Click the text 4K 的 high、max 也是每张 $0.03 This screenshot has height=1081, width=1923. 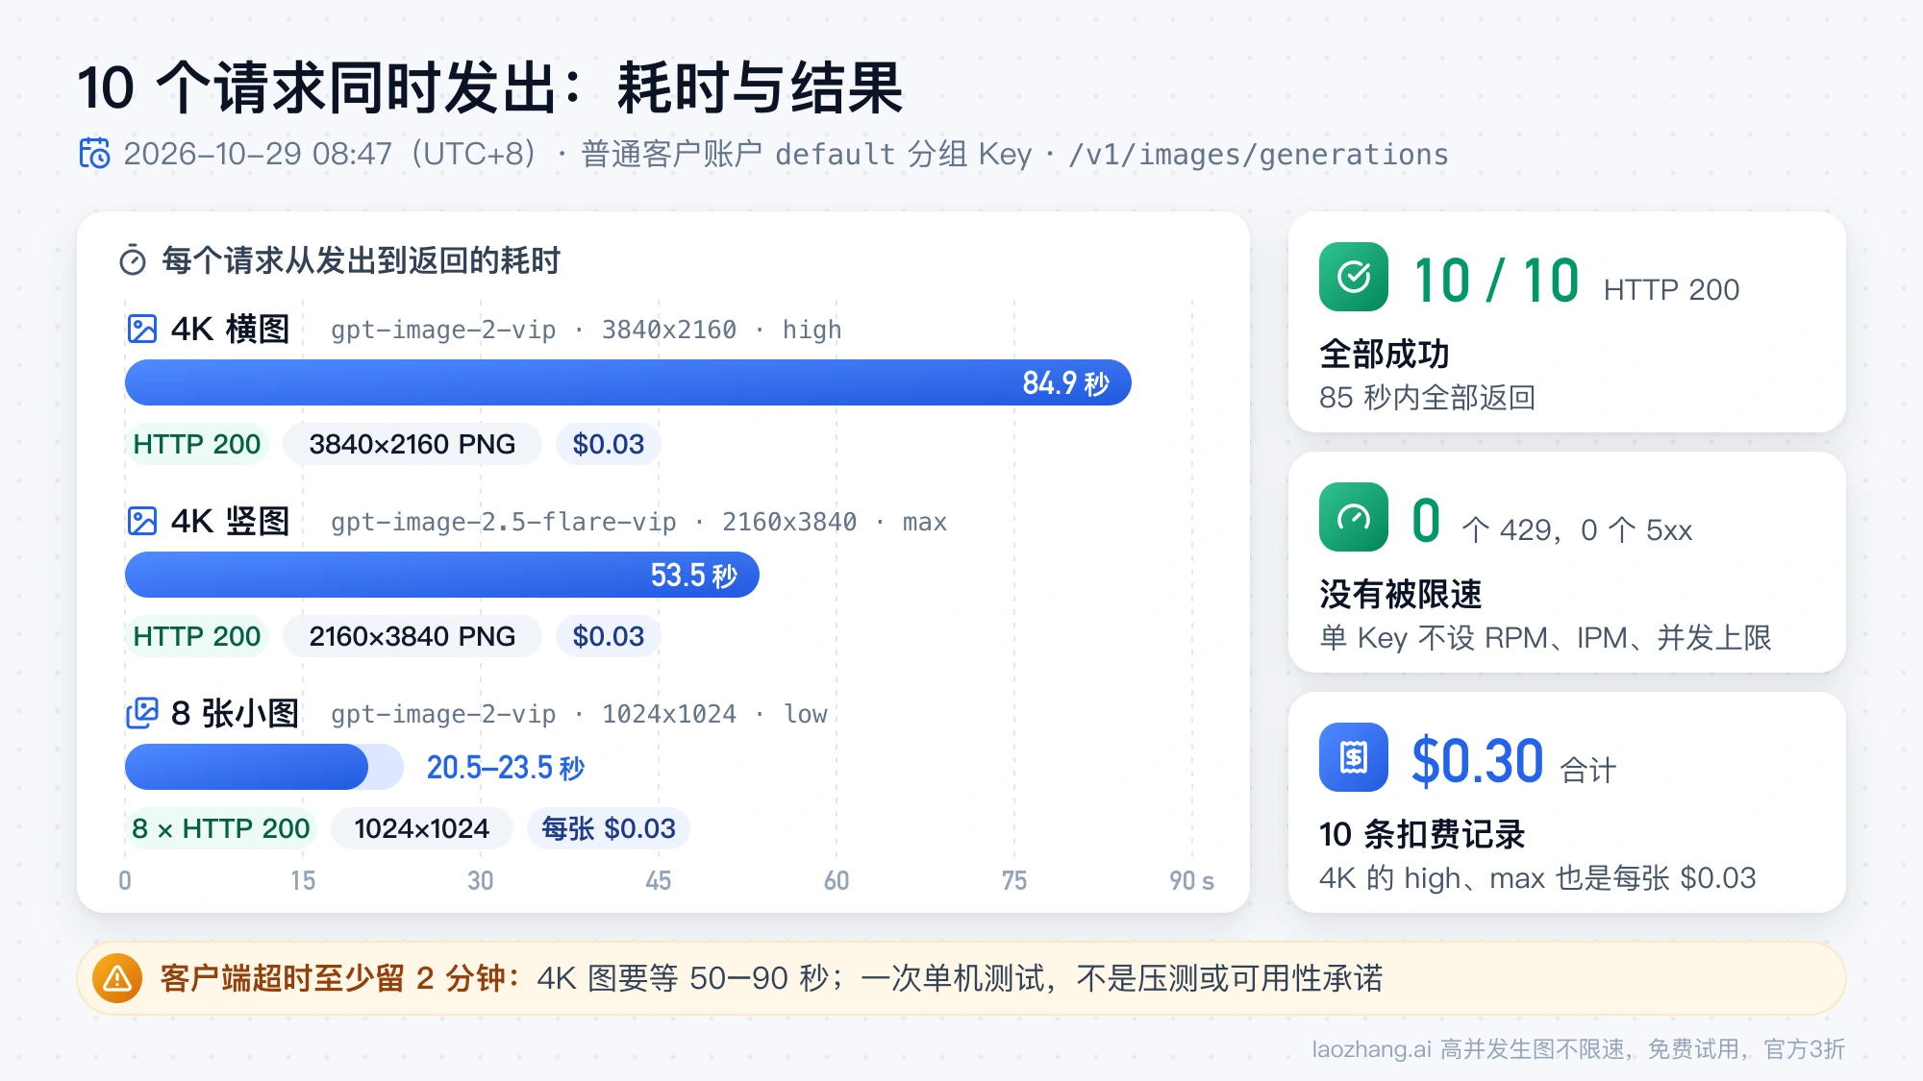tap(1537, 877)
